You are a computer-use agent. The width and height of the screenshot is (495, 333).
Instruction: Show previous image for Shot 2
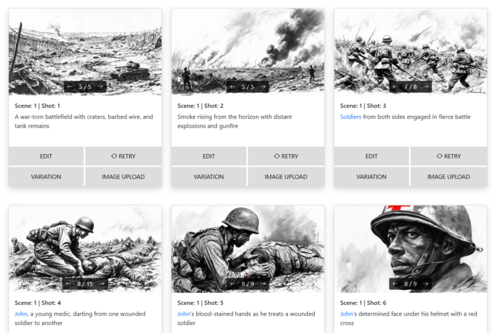coord(233,87)
